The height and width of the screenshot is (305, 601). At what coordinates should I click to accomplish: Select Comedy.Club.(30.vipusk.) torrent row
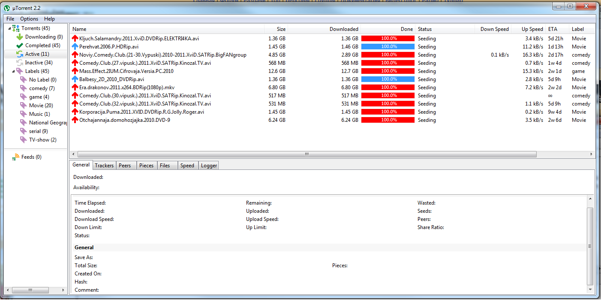(332, 96)
